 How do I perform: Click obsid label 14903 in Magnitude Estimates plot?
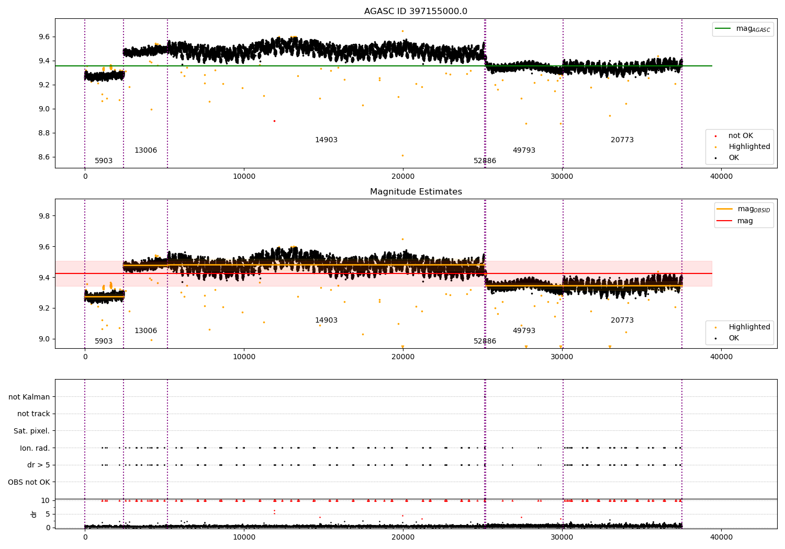click(326, 320)
